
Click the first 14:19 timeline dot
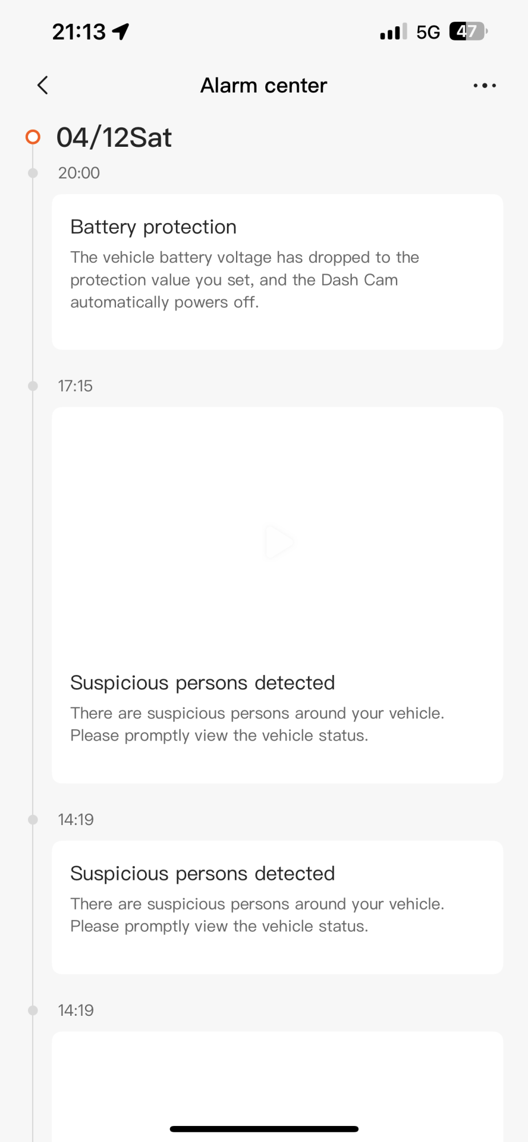33,820
